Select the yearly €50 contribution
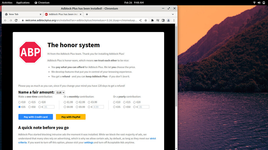Viewport: 268px width, 150px height. 124,107
